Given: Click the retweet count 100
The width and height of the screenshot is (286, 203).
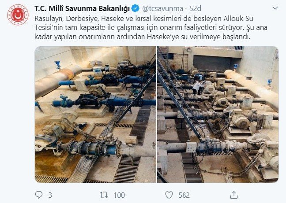Looking at the screenshot, I should click(119, 195).
